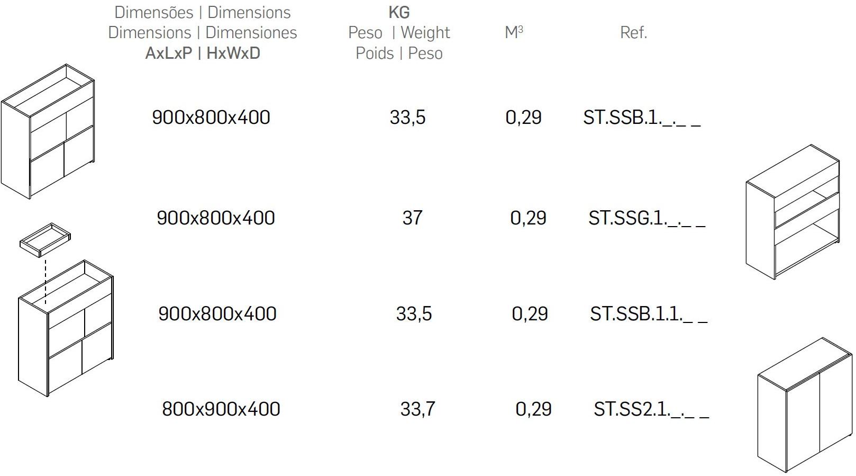
Task: Select reference ST.SSB.1._._ _
Action: tap(641, 118)
